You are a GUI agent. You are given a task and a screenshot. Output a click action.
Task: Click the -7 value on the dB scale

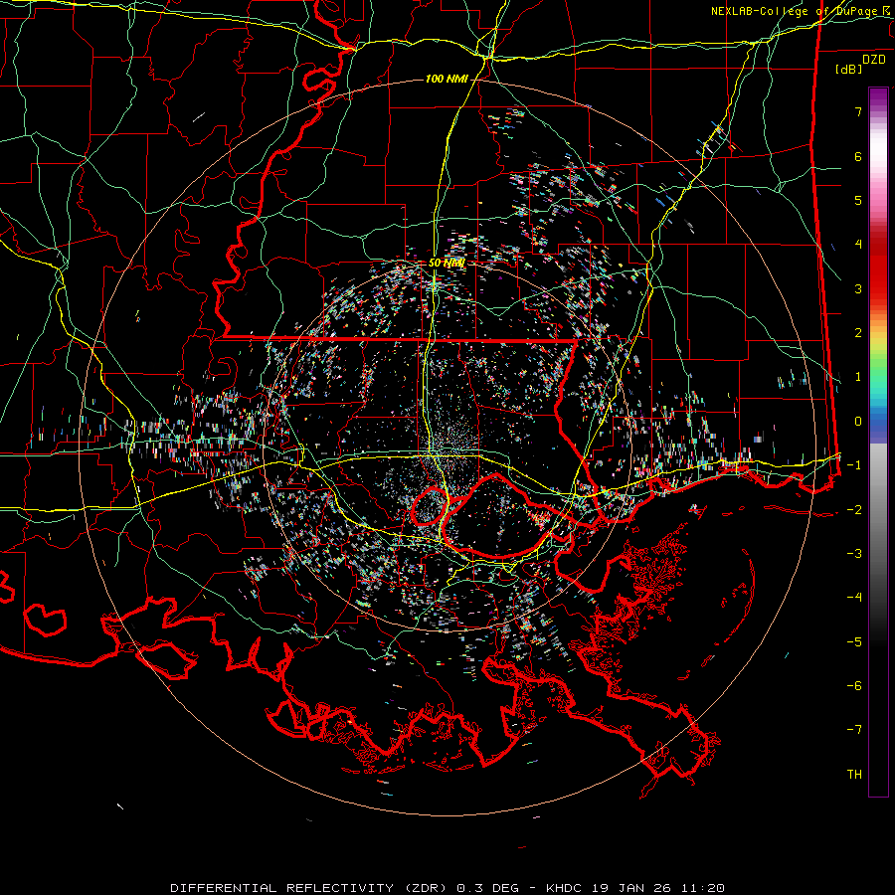[854, 730]
